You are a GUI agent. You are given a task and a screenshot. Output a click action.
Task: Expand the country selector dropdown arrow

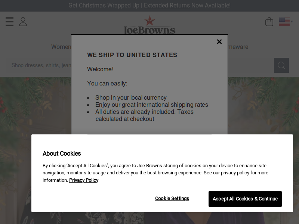pyautogui.click(x=292, y=22)
